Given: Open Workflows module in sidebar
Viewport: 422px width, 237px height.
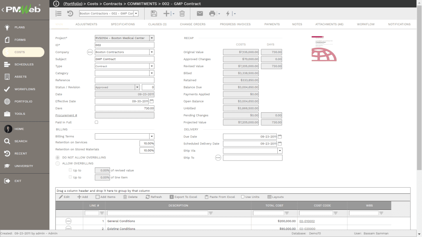Looking at the screenshot, I should point(25,89).
